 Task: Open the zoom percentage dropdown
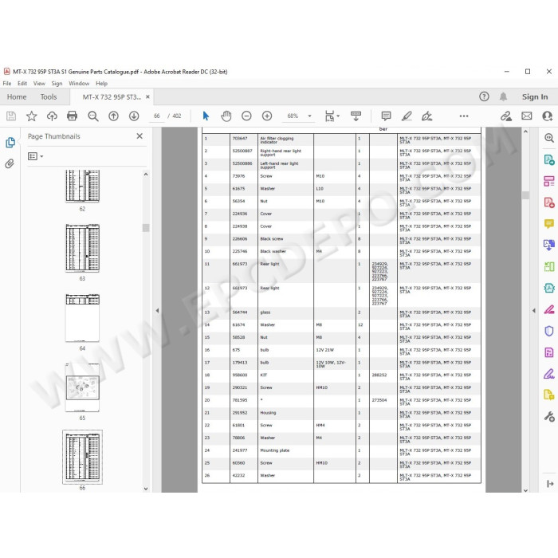(x=309, y=116)
